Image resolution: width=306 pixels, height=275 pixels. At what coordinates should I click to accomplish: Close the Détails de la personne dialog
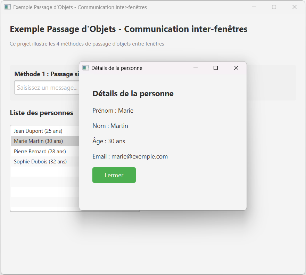[x=236, y=68]
